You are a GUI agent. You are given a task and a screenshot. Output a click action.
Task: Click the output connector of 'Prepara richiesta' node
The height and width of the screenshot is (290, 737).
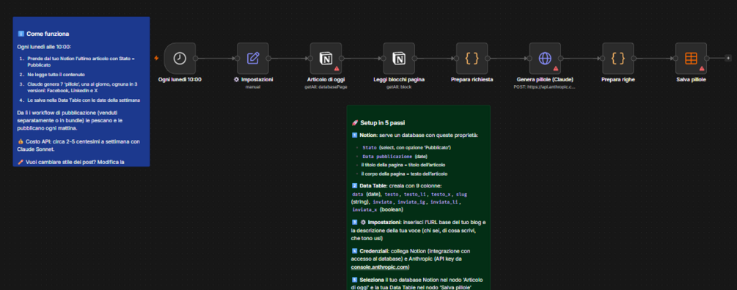(x=488, y=58)
